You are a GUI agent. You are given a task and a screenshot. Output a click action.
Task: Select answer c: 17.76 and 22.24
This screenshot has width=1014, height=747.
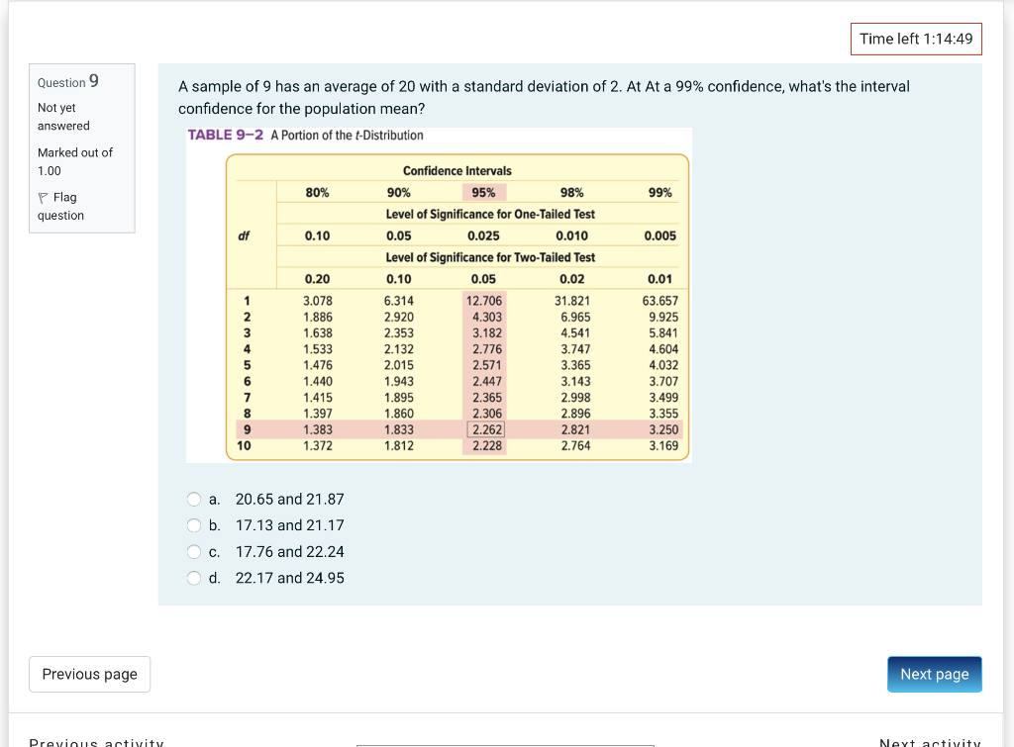click(x=193, y=552)
